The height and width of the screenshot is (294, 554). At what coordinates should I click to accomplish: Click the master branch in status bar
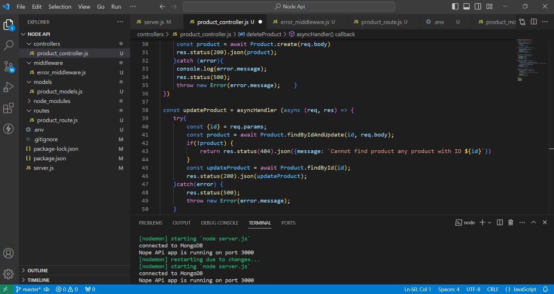(29, 289)
